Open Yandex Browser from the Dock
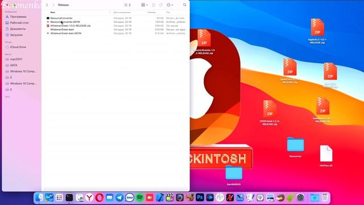364x205 pixels. (89, 198)
